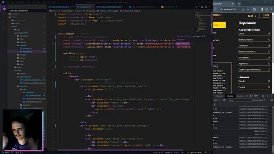Click the health bars in the game header
The height and width of the screenshot is (154, 274).
tap(217, 16)
